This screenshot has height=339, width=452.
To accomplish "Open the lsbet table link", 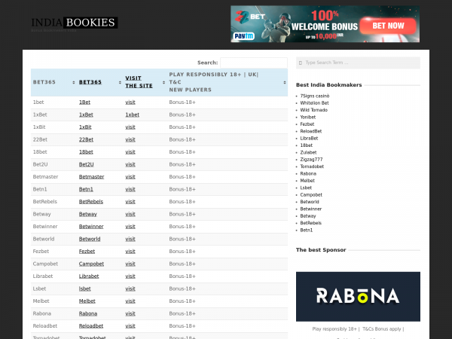I will [84, 289].
